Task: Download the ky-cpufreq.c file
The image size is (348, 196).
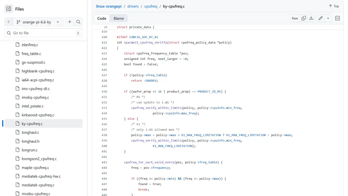Action: pos(311,18)
